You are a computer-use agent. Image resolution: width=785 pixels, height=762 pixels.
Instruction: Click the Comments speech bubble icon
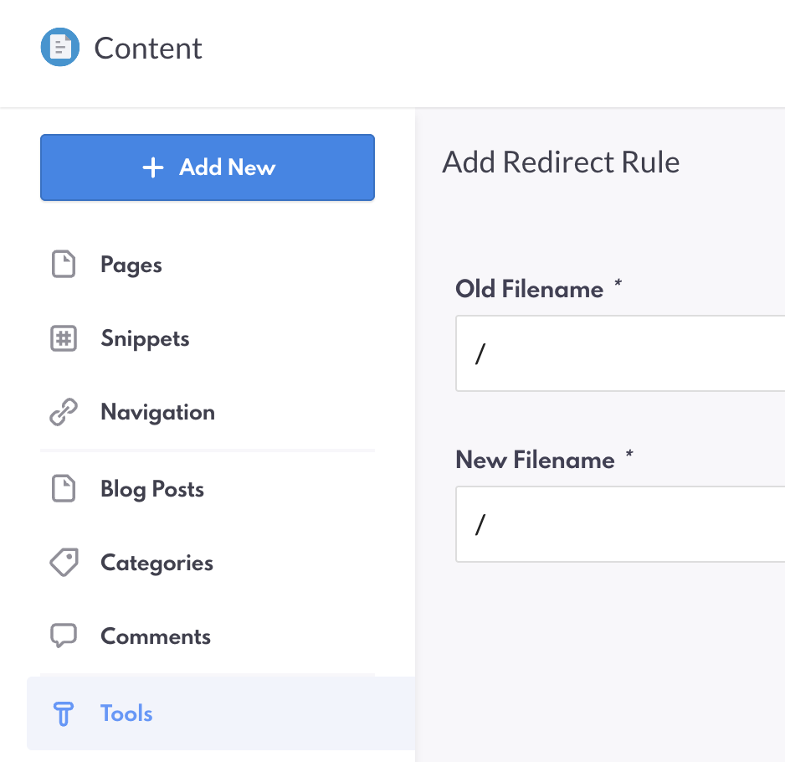pos(64,636)
